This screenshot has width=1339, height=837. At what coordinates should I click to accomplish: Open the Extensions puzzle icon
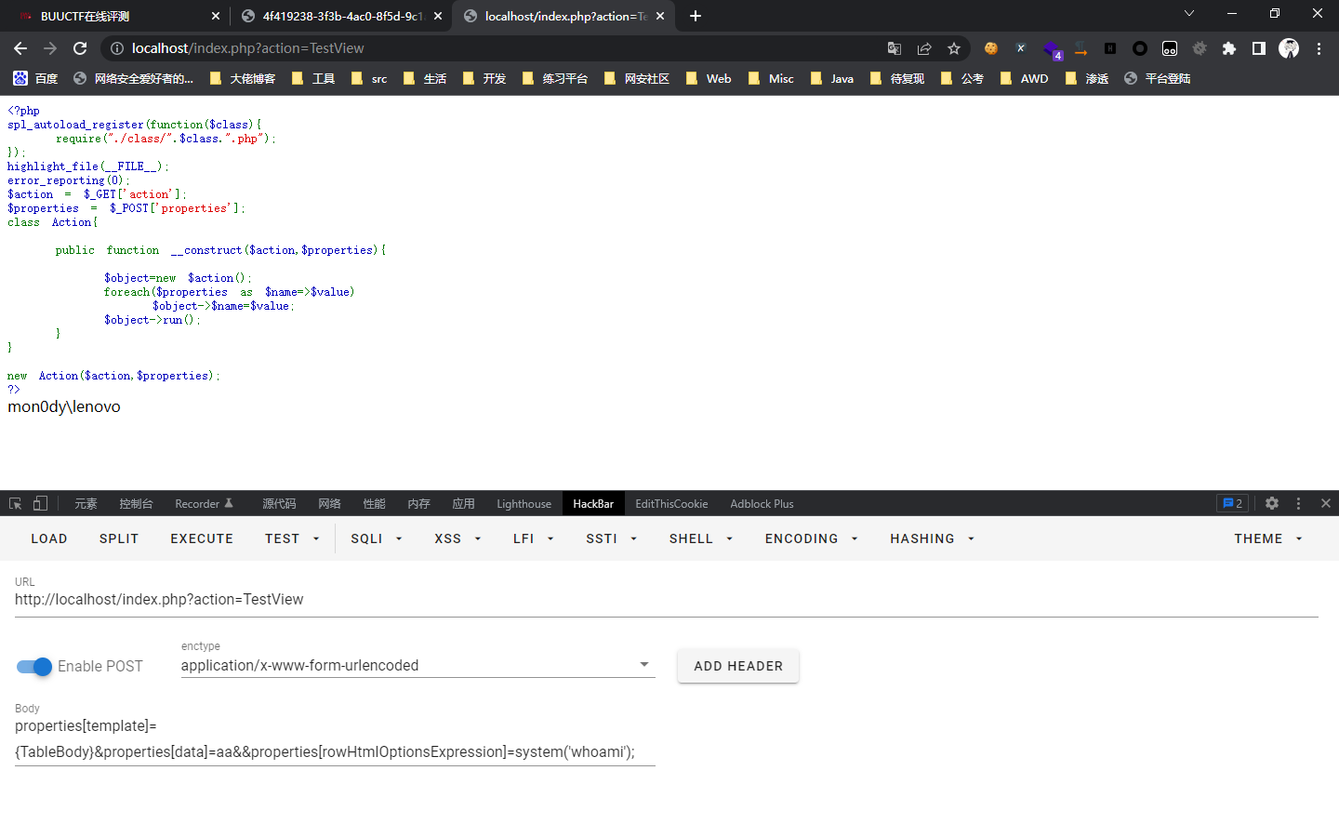tap(1229, 48)
